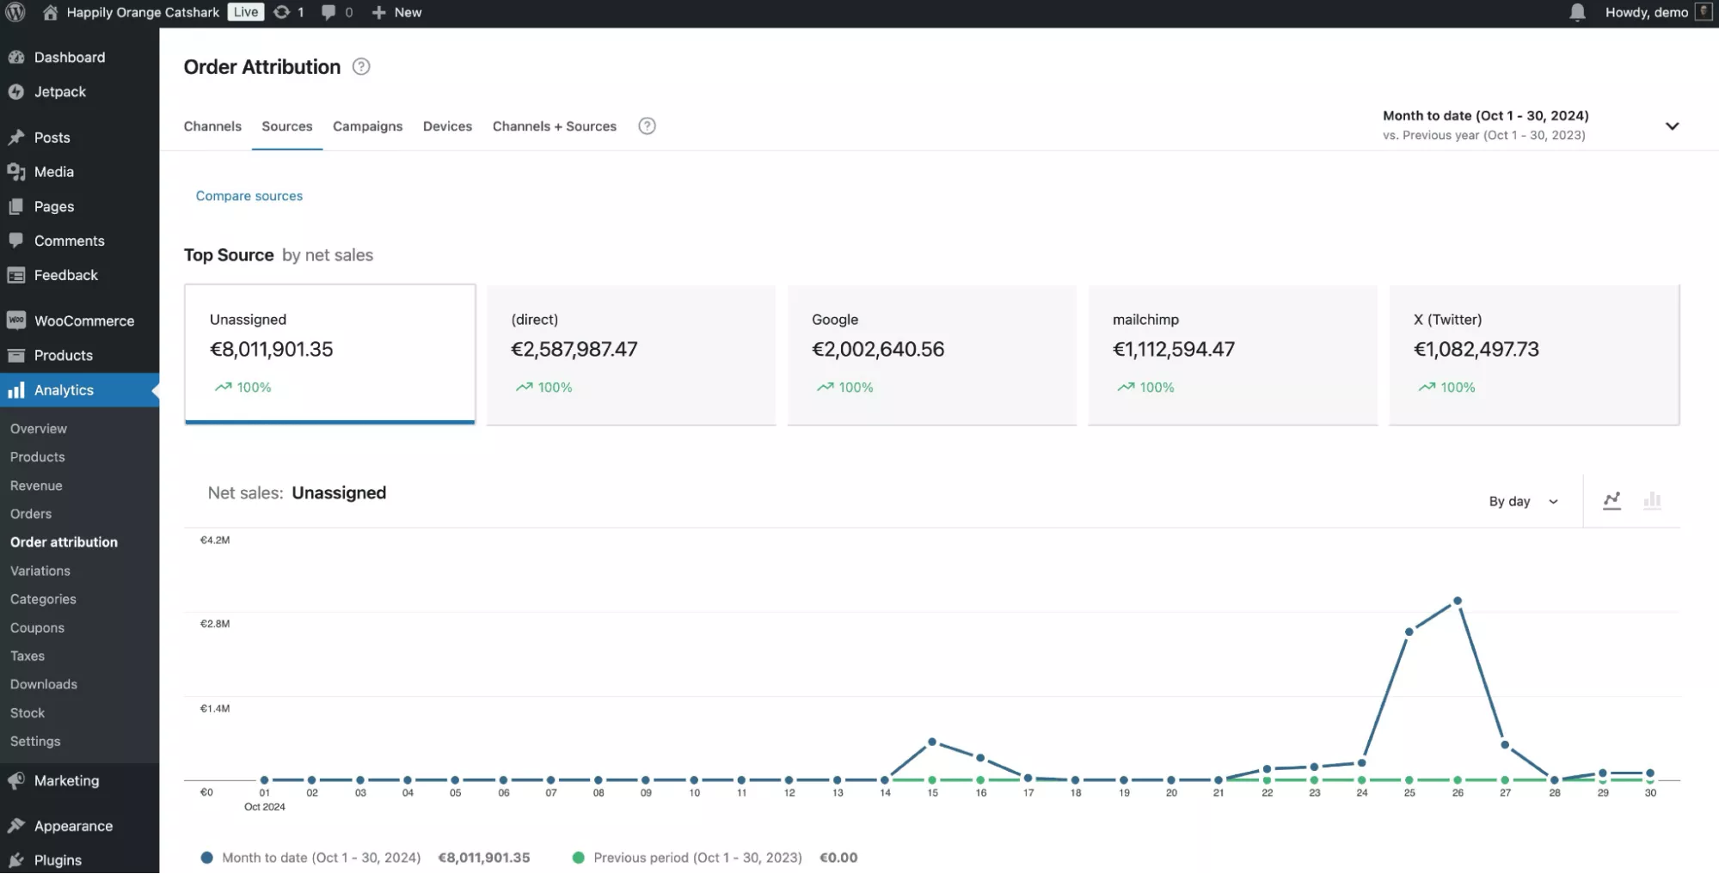Viewport: 1719px width, 874px height.
Task: Open the By day interval dropdown
Action: coord(1522,501)
